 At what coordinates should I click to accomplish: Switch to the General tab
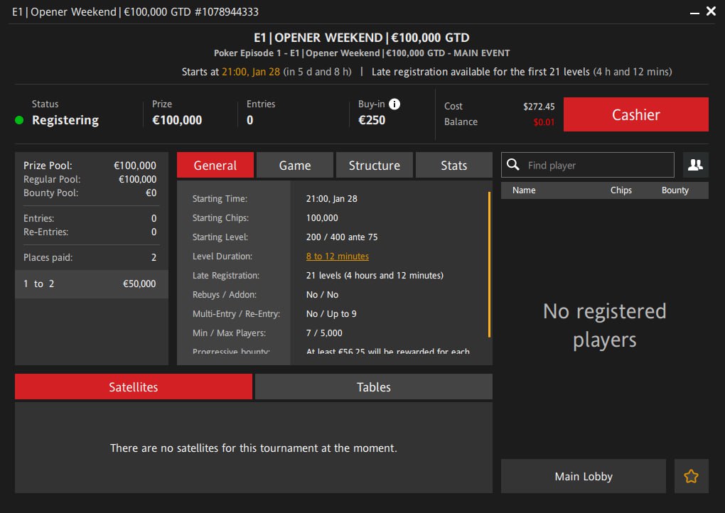[215, 165]
